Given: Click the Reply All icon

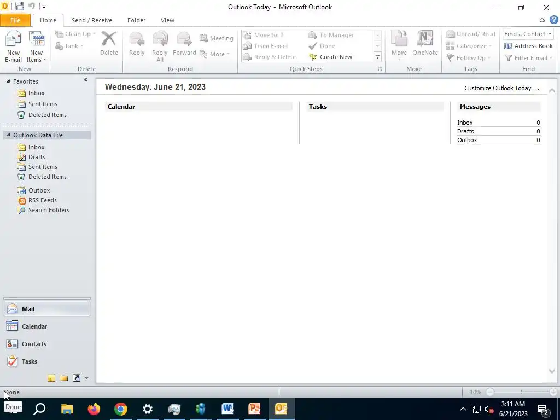Looking at the screenshot, I should tap(160, 46).
